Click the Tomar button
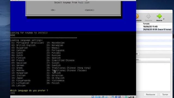Viewport: 174px width, 98px height. coord(165,94)
